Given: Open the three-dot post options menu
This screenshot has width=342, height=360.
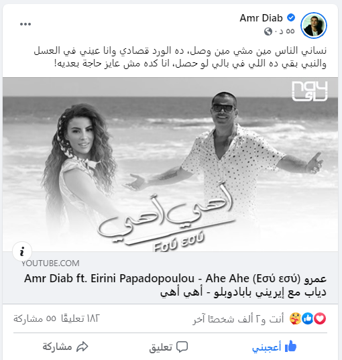Looking at the screenshot, I should pyautogui.click(x=25, y=24).
